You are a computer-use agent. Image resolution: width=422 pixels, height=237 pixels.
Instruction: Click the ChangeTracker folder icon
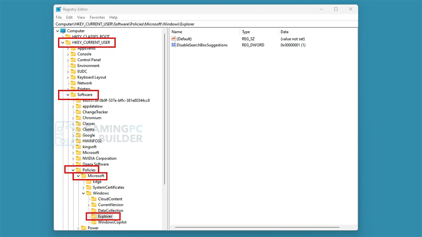(78, 112)
